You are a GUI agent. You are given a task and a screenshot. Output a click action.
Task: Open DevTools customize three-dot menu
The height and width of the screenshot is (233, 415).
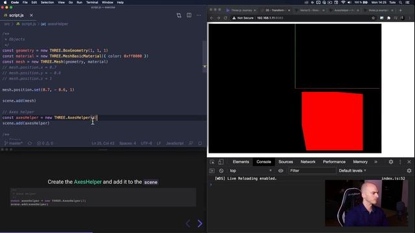point(400,162)
